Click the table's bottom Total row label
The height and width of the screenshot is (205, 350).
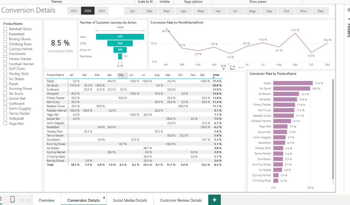(x=50, y=165)
